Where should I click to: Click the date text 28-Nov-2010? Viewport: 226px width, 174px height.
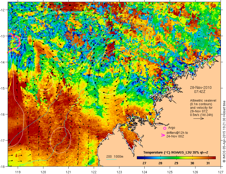point(201,88)
